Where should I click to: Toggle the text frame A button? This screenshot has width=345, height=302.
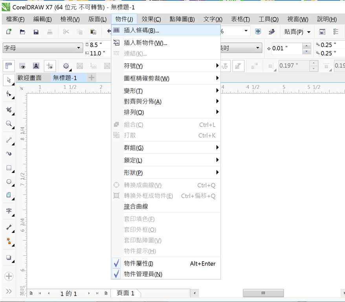36,66
